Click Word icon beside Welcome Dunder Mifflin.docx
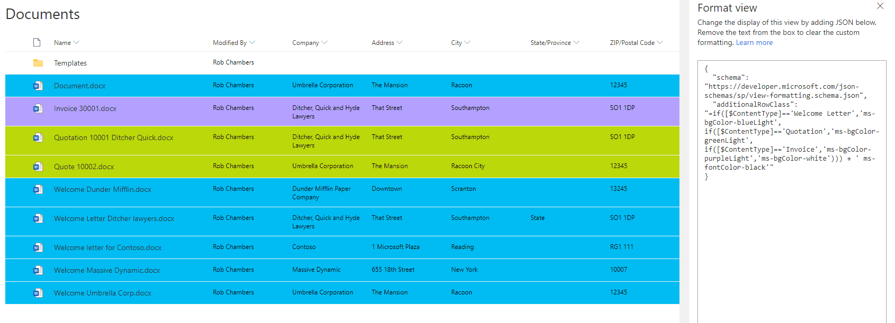The height and width of the screenshot is (323, 895). point(38,189)
